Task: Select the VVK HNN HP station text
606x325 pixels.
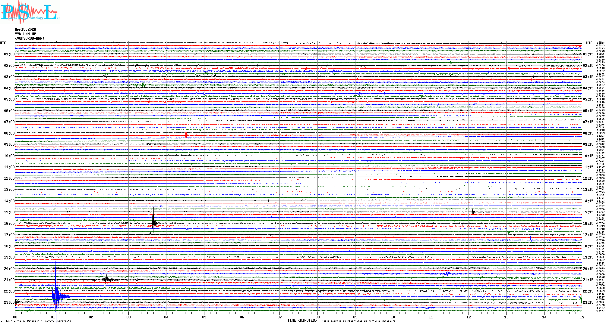Action: [x=28, y=34]
